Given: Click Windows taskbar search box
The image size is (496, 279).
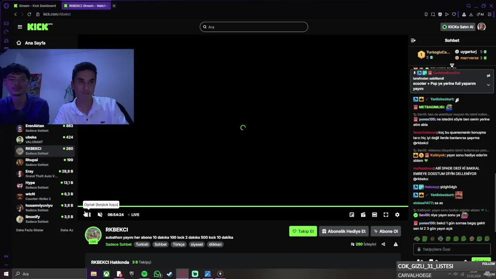Looking at the screenshot, I should [50, 274].
